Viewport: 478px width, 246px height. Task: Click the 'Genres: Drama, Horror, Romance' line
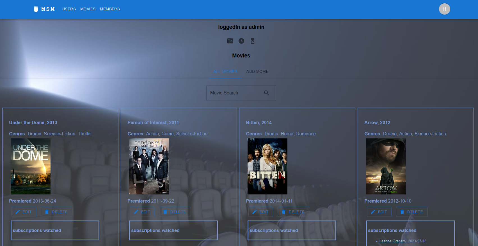(281, 134)
